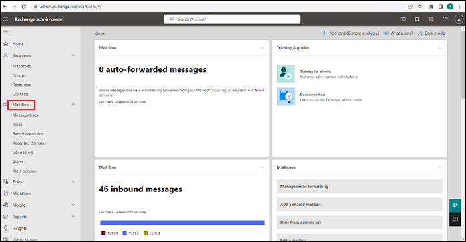Reload the page in browser
The image size is (466, 242).
coord(24,7)
